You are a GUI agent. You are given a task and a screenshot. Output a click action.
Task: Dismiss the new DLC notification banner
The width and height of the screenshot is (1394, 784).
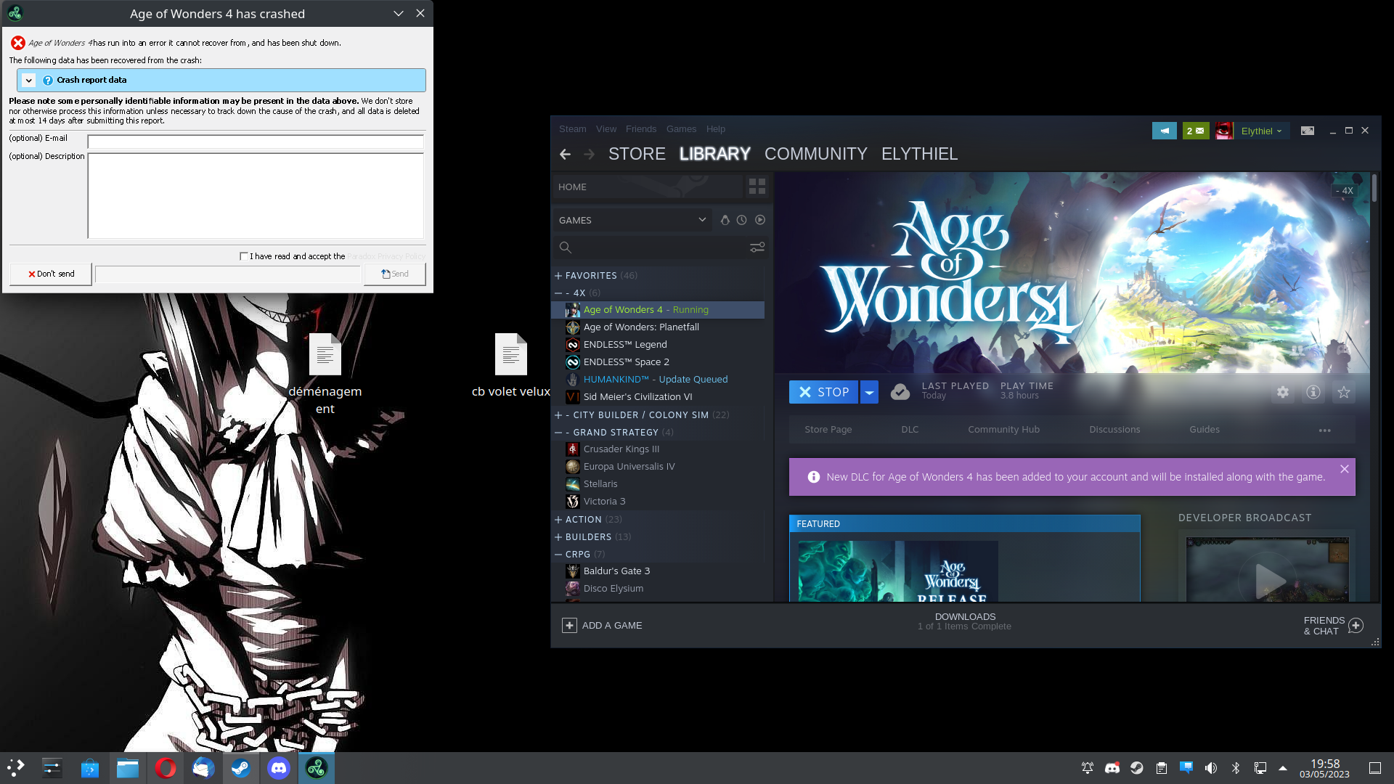point(1345,469)
